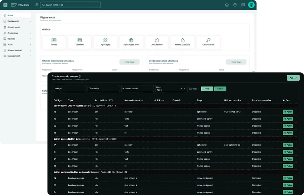Click the Access control icon in sidebar
Image resolution: width=304 pixels, height=195 pixels.
click(5, 50)
